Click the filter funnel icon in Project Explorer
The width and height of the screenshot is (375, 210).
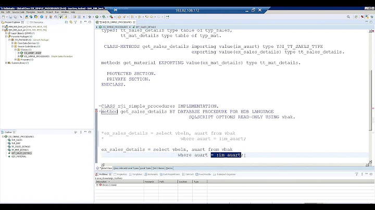(76, 22)
